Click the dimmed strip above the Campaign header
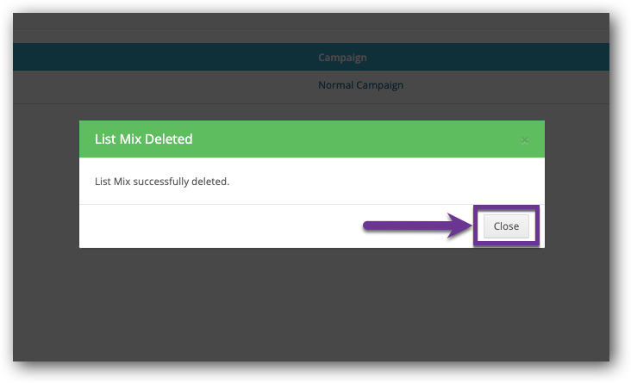This screenshot has width=631, height=383. pos(311,36)
